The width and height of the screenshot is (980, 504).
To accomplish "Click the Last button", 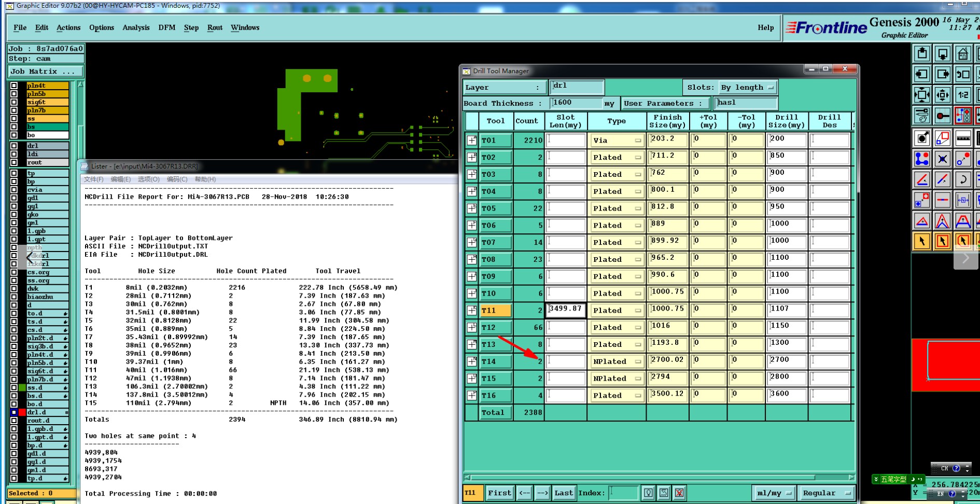I will point(564,493).
